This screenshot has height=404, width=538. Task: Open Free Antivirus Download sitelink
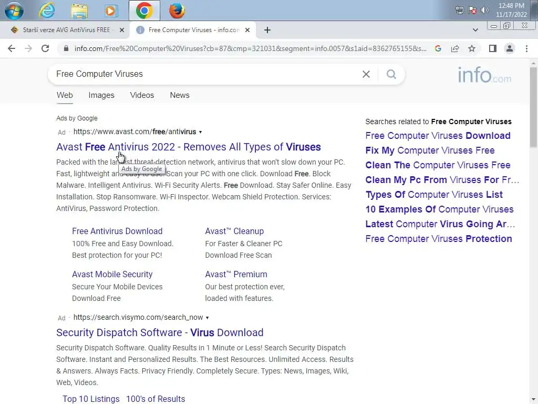click(117, 231)
